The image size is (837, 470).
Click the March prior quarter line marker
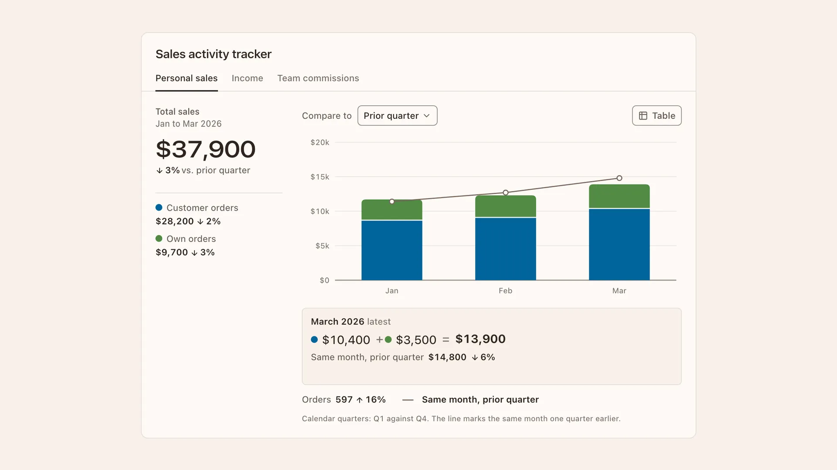click(x=619, y=178)
